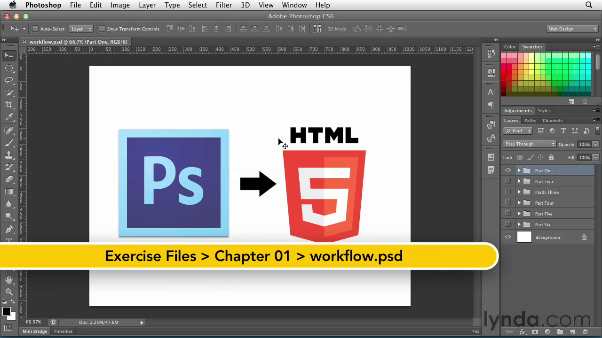602x338 pixels.
Task: Show the Part Two layer group
Action: (508, 181)
